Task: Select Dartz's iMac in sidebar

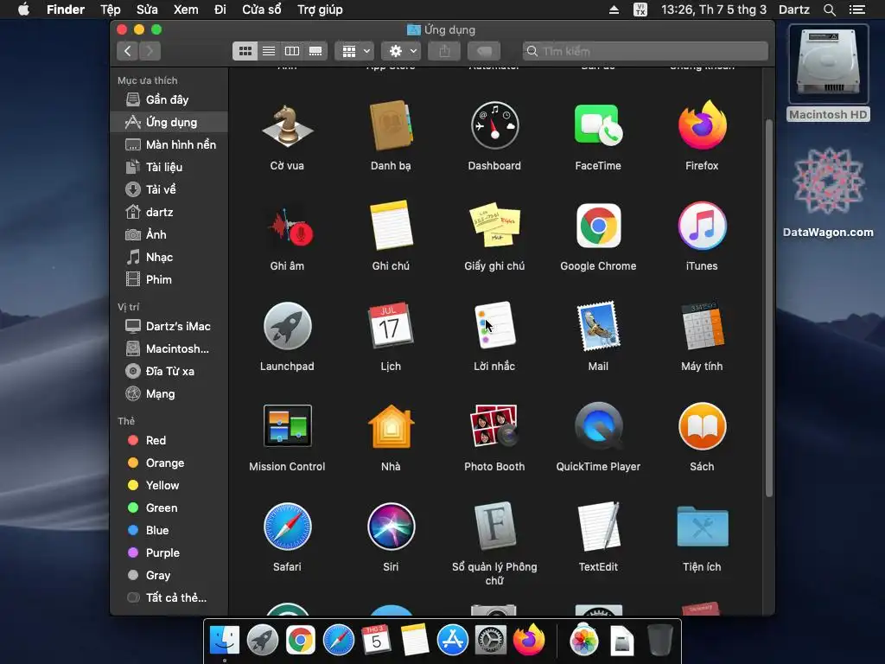Action: pyautogui.click(x=169, y=326)
